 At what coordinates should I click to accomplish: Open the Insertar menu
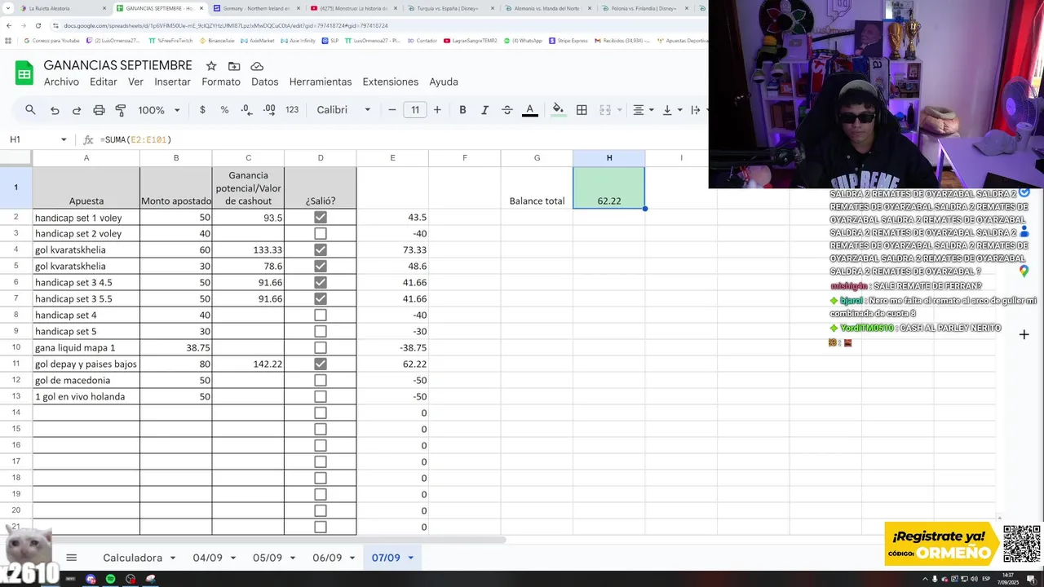[x=172, y=82]
